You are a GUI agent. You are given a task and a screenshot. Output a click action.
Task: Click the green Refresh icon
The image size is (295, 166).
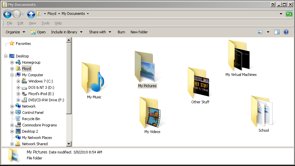tap(289, 14)
